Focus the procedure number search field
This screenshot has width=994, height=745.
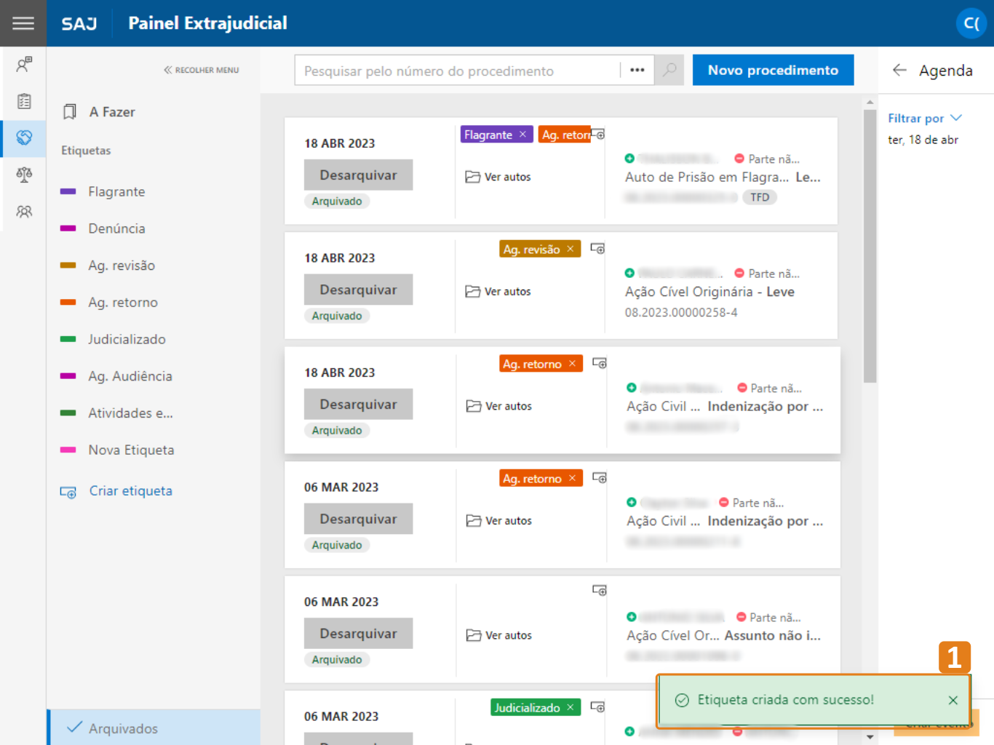457,71
